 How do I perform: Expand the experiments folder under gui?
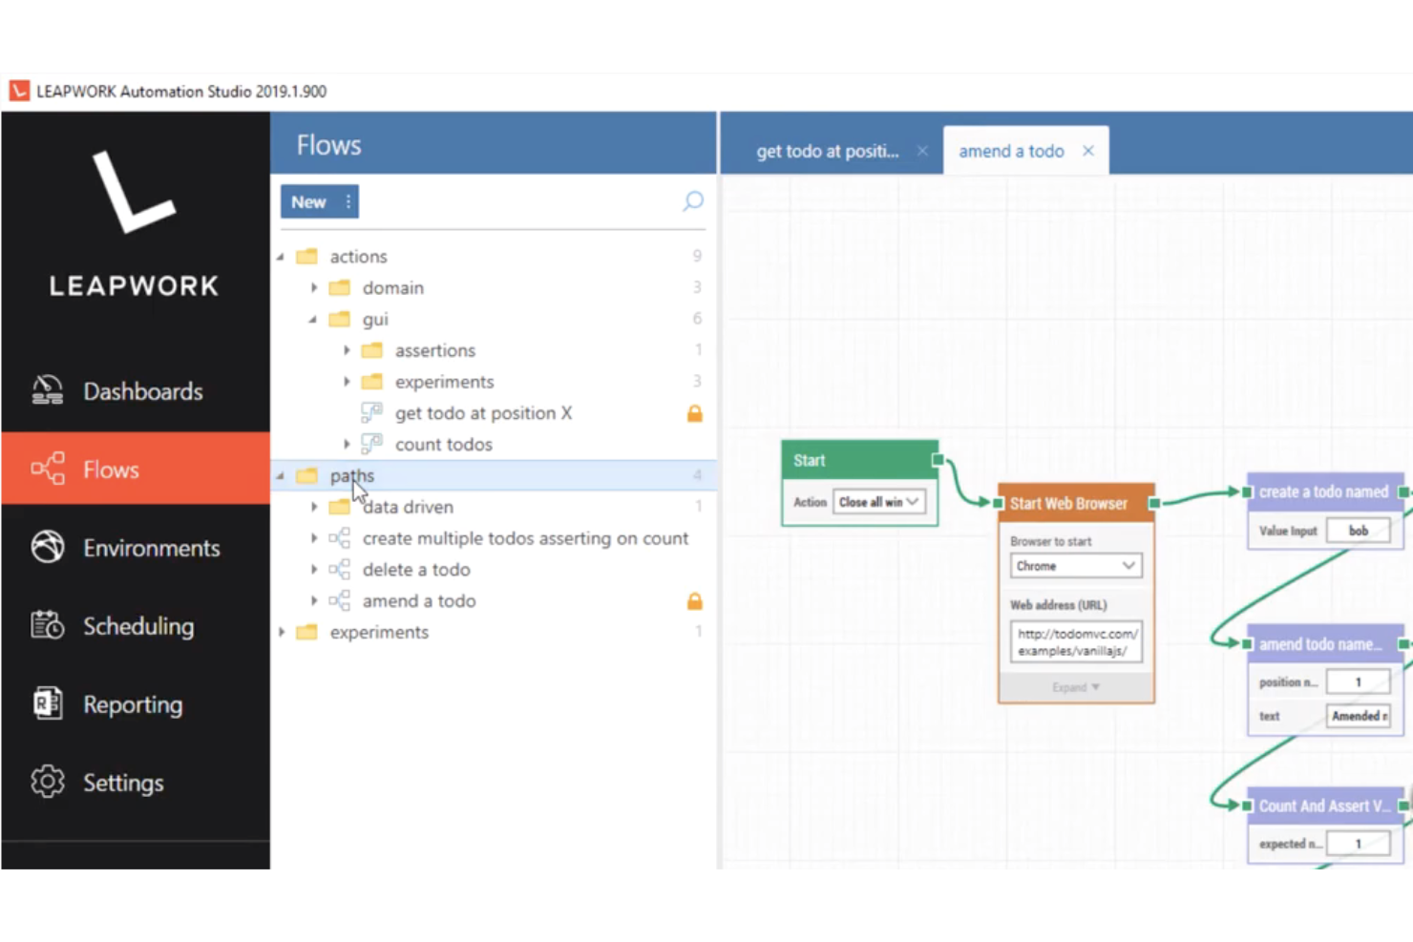pyautogui.click(x=347, y=382)
